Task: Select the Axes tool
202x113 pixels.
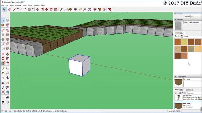Action: pos(3,78)
